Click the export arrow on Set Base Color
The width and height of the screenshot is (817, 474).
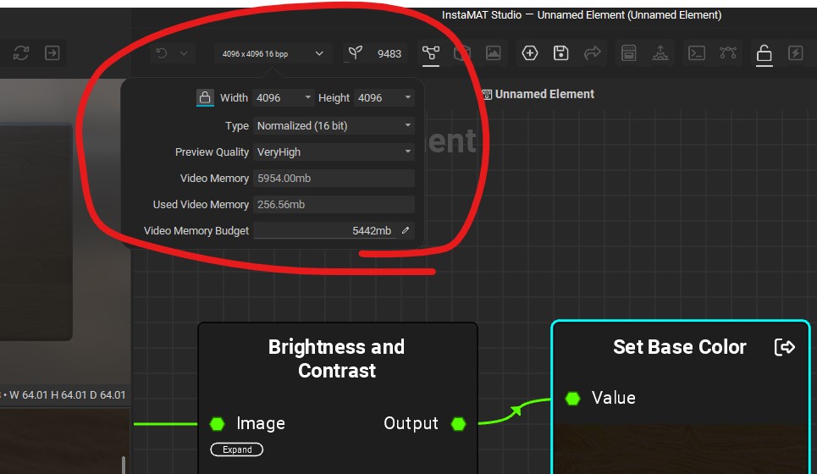(x=785, y=347)
